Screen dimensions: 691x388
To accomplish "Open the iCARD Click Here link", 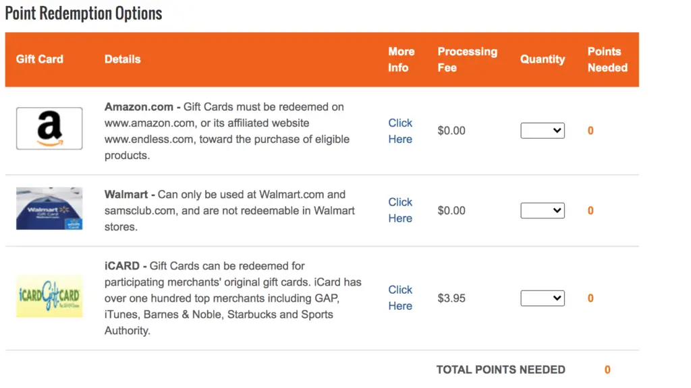I will pyautogui.click(x=400, y=298).
